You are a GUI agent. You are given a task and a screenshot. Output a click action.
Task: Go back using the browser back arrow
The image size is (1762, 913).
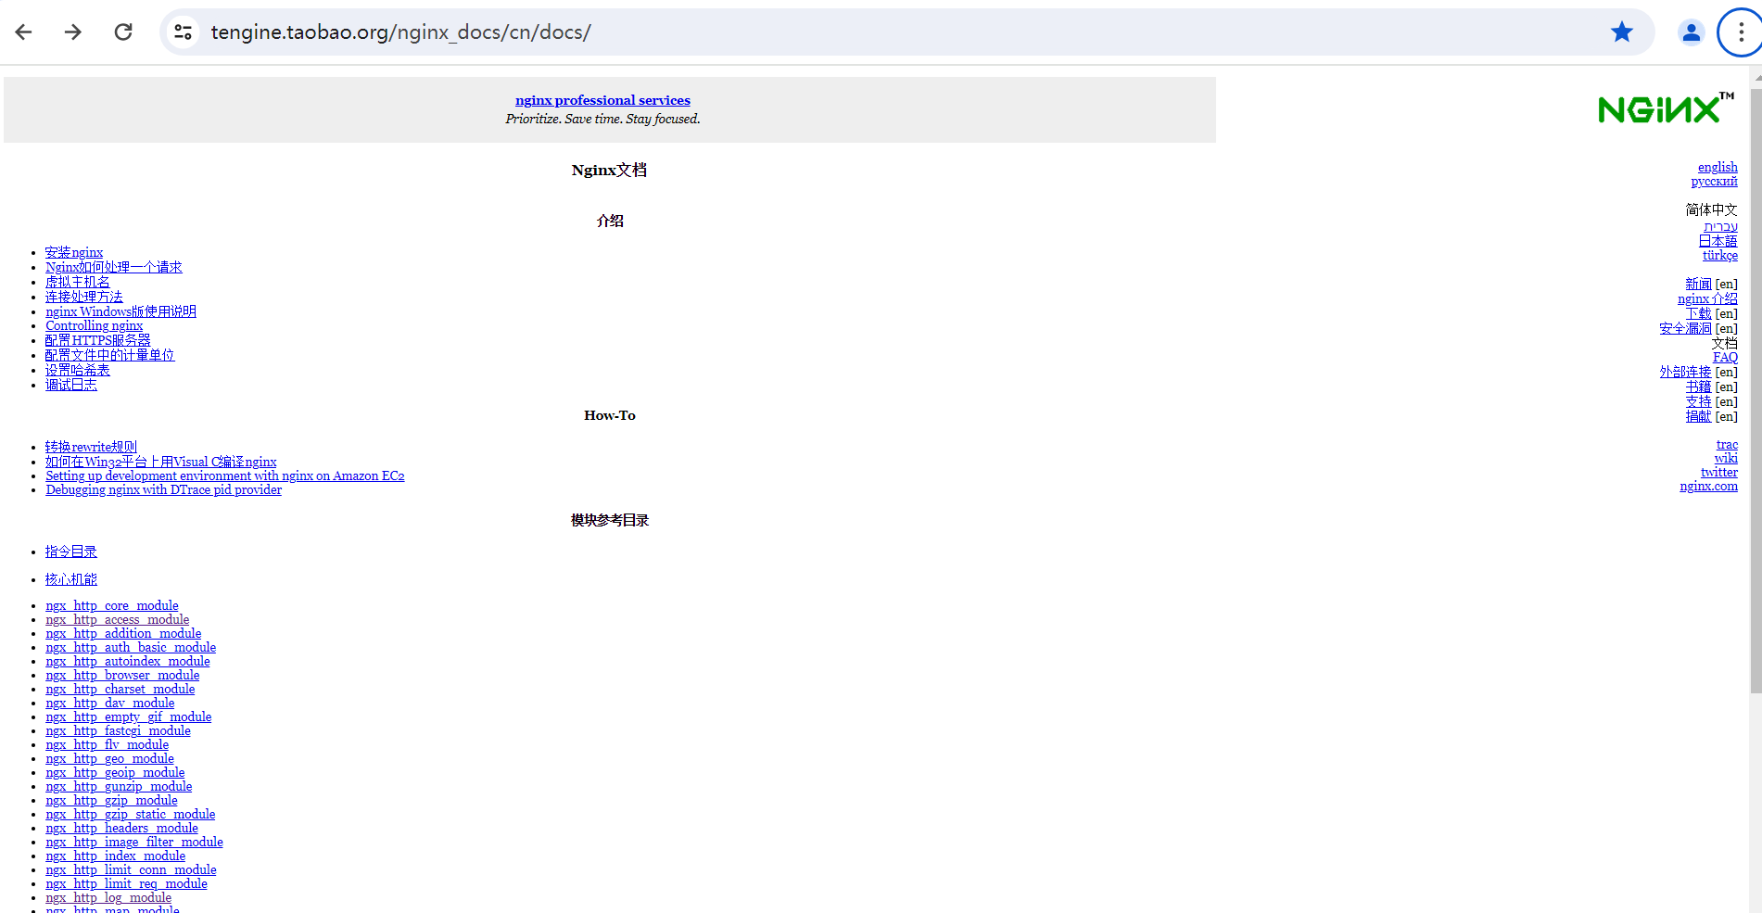(24, 32)
